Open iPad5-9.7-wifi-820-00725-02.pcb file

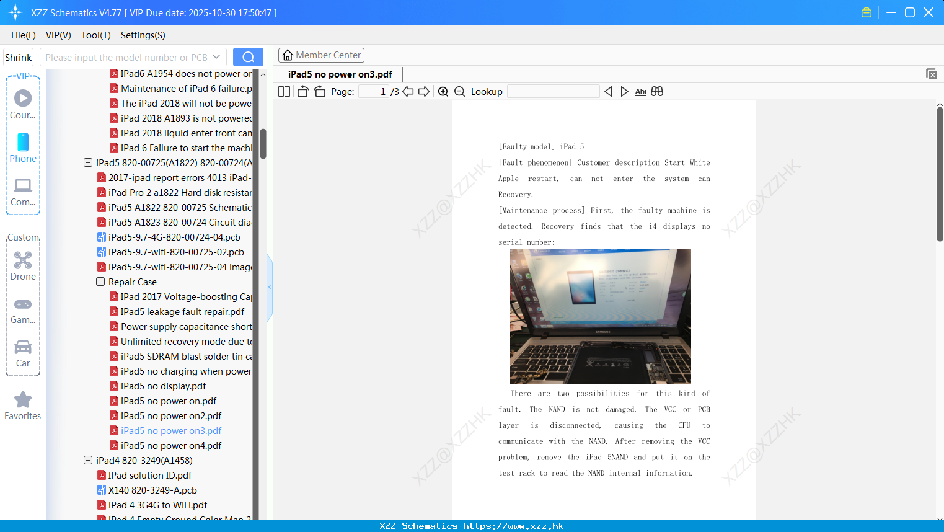[176, 252]
